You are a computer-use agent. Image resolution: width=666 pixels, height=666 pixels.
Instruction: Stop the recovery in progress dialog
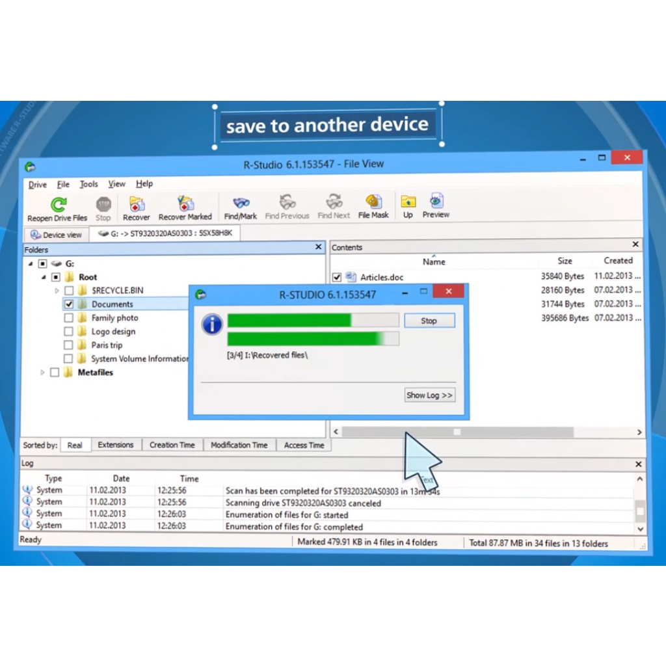[429, 321]
